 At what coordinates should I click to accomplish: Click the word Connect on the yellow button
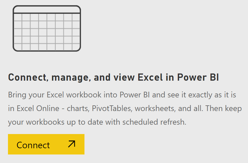pos(33,145)
